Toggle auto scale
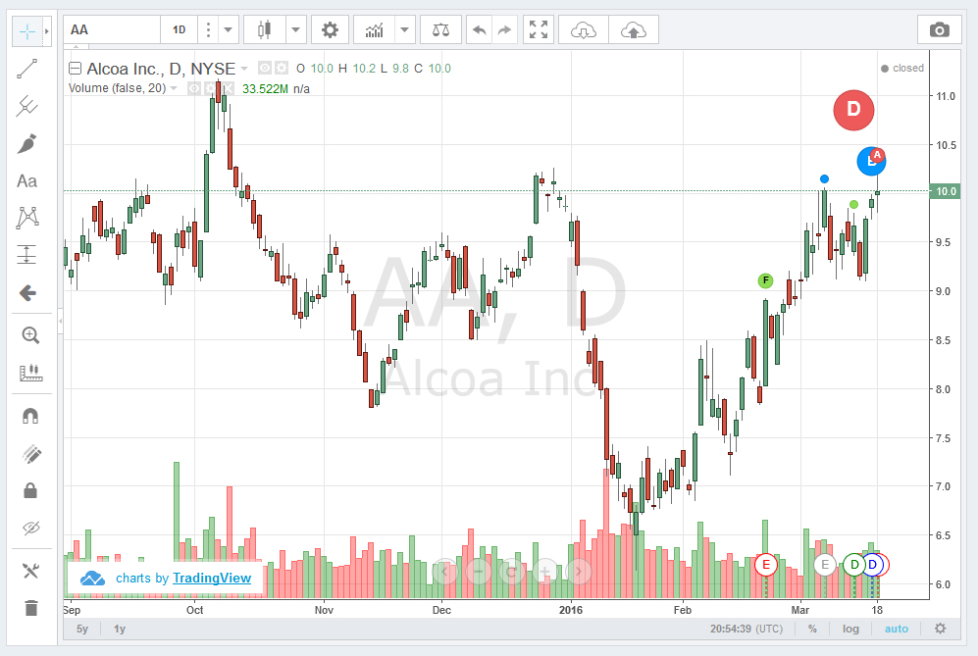 point(897,629)
